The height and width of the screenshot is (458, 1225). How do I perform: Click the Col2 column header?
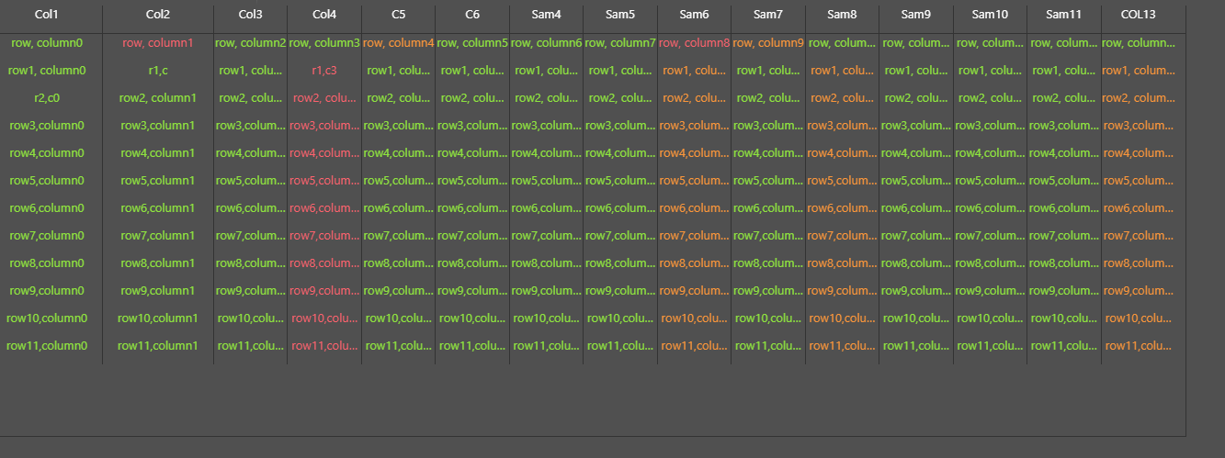(x=158, y=15)
